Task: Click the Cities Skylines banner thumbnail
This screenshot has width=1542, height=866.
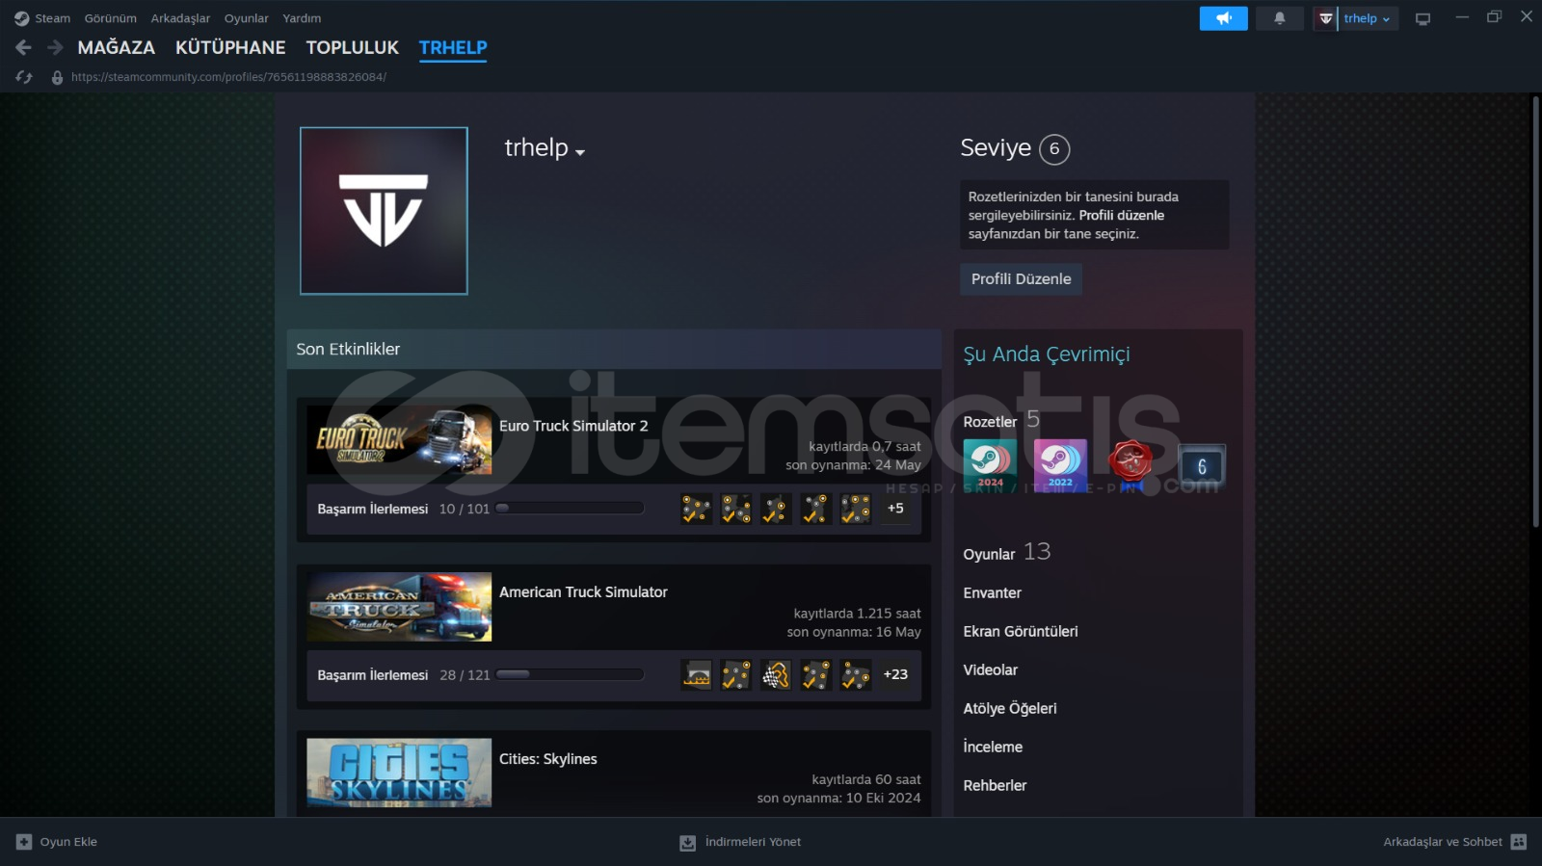Action: [399, 773]
